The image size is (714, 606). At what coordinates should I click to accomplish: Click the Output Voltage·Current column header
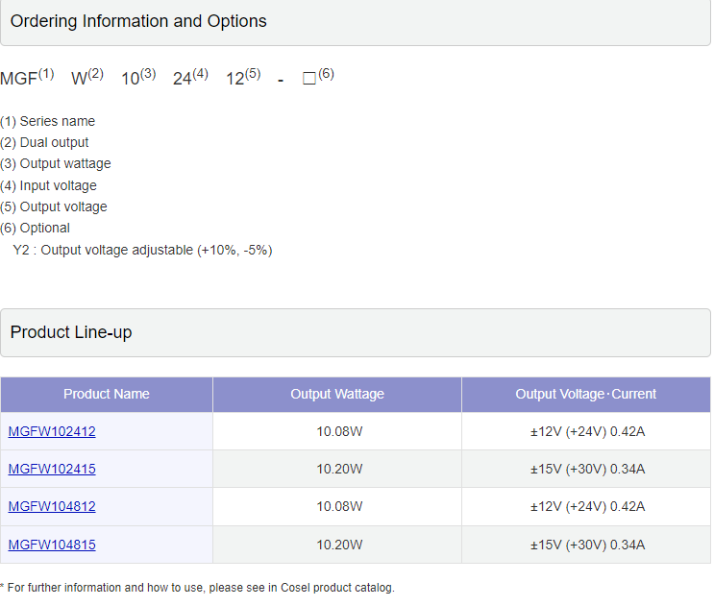click(x=586, y=394)
